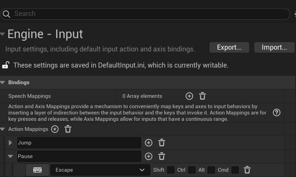This screenshot has height=177, width=296.
Task: Collapse the Bindings section
Action: point(3,83)
